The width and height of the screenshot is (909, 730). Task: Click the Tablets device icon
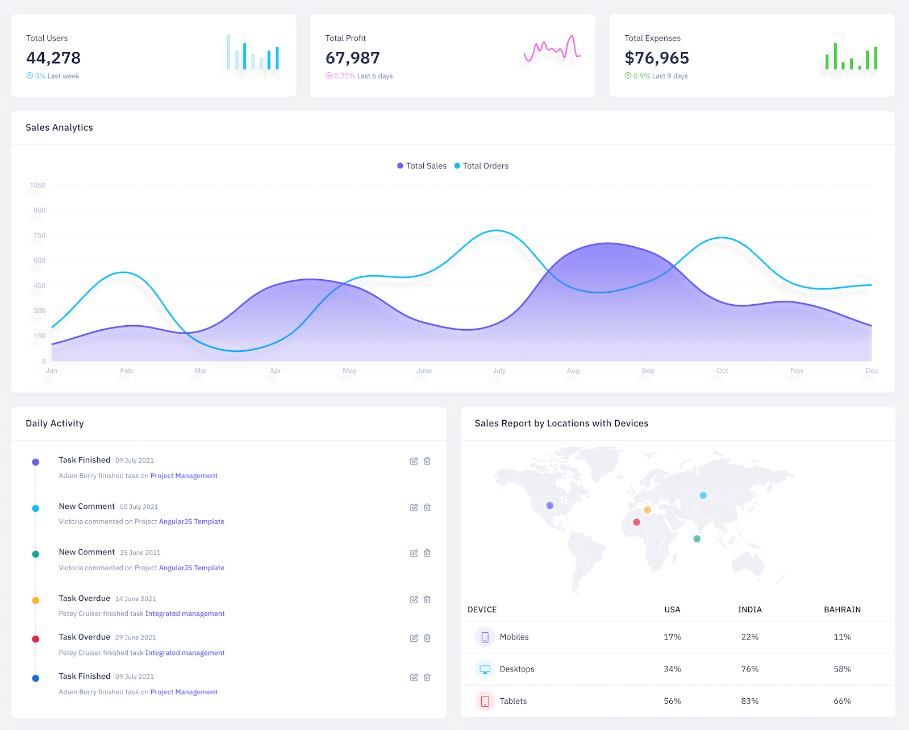click(x=485, y=701)
